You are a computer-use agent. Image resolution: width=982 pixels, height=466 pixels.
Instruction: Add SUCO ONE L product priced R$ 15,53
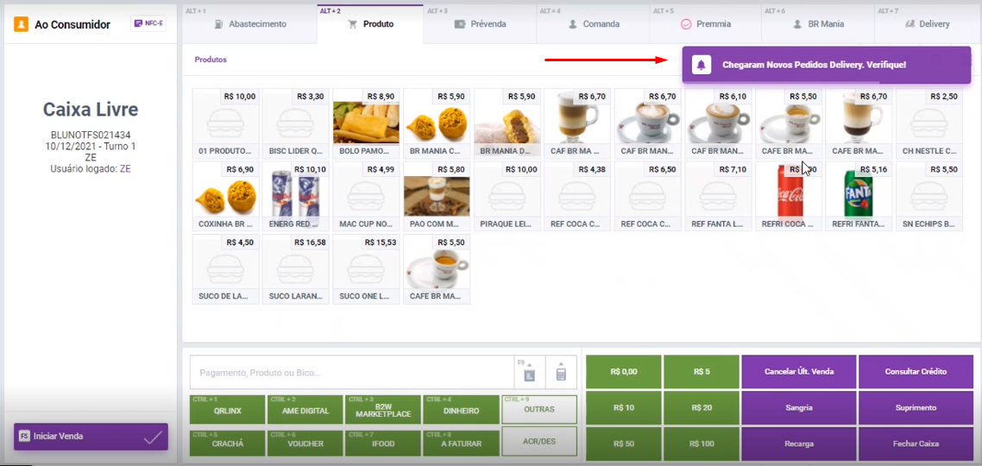coord(366,269)
